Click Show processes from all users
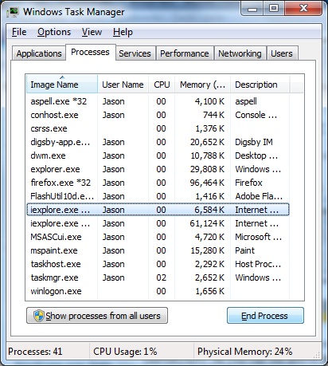 tap(97, 316)
